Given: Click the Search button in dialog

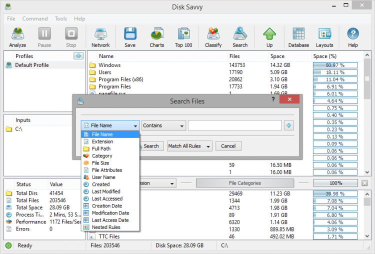Looking at the screenshot, I should tap(151, 146).
